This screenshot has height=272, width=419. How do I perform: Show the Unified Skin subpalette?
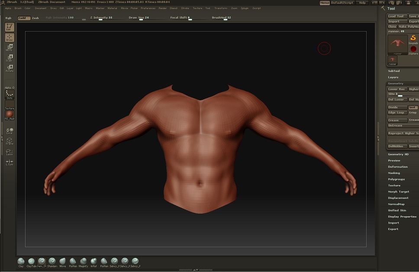(397, 210)
